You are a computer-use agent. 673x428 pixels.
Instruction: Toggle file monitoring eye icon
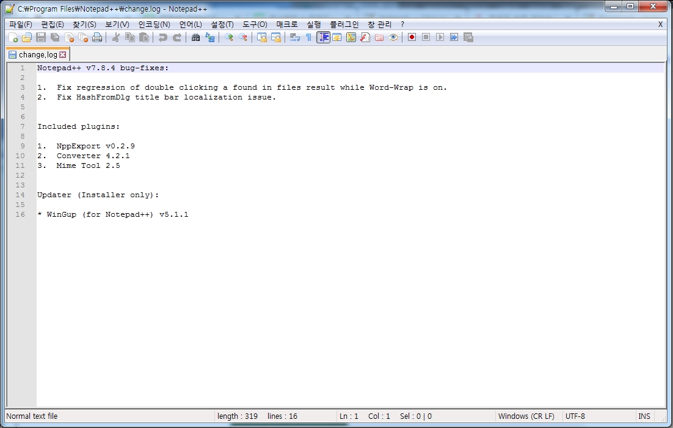point(393,37)
